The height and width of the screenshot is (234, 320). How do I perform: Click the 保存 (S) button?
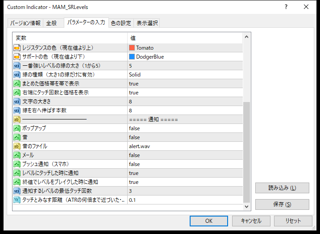coord(282,204)
